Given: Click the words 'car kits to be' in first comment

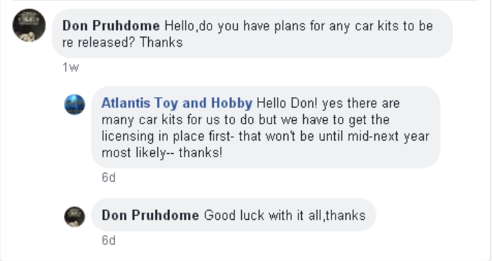Looking at the screenshot, I should pyautogui.click(x=393, y=26).
